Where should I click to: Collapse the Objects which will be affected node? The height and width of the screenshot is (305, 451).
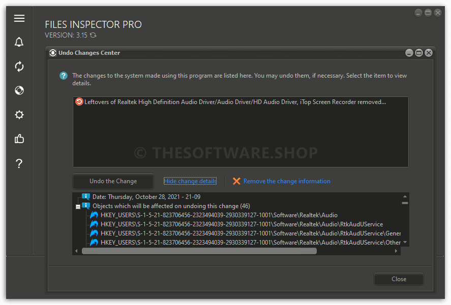click(x=78, y=207)
